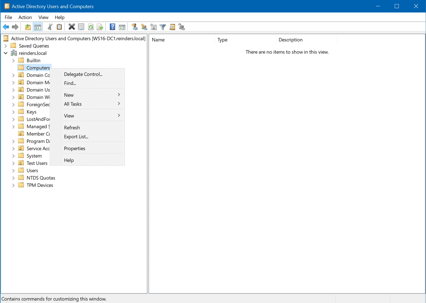Select the System tree item
The height and width of the screenshot is (303, 426).
[34, 156]
